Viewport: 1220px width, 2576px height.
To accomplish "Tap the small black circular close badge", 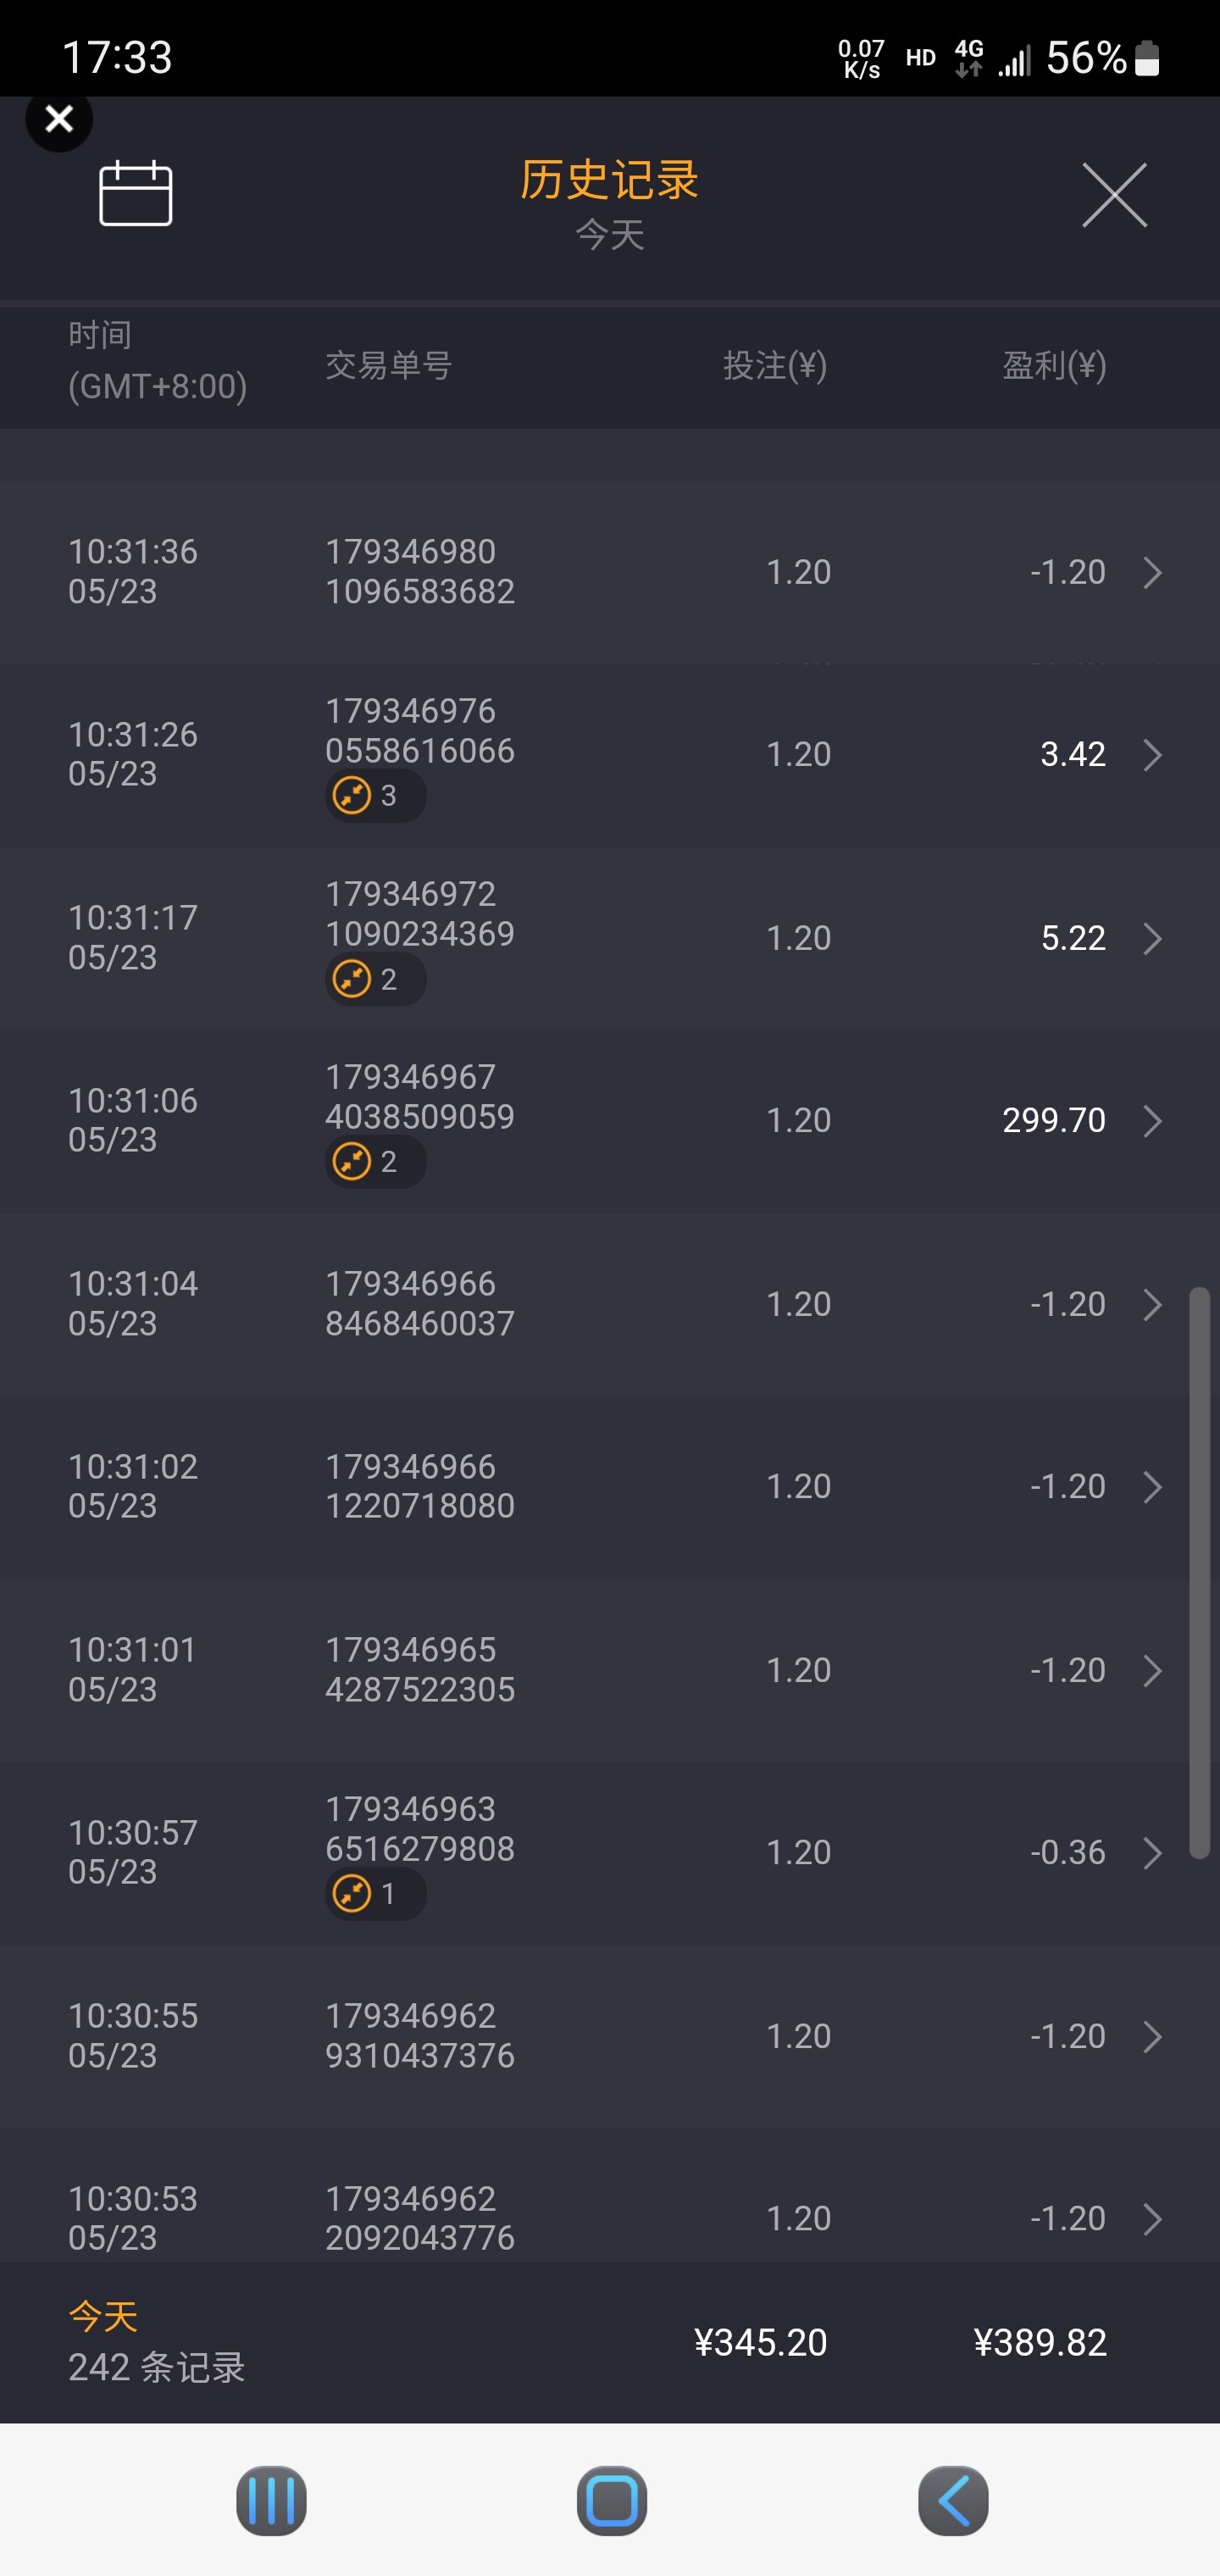I will (x=59, y=119).
